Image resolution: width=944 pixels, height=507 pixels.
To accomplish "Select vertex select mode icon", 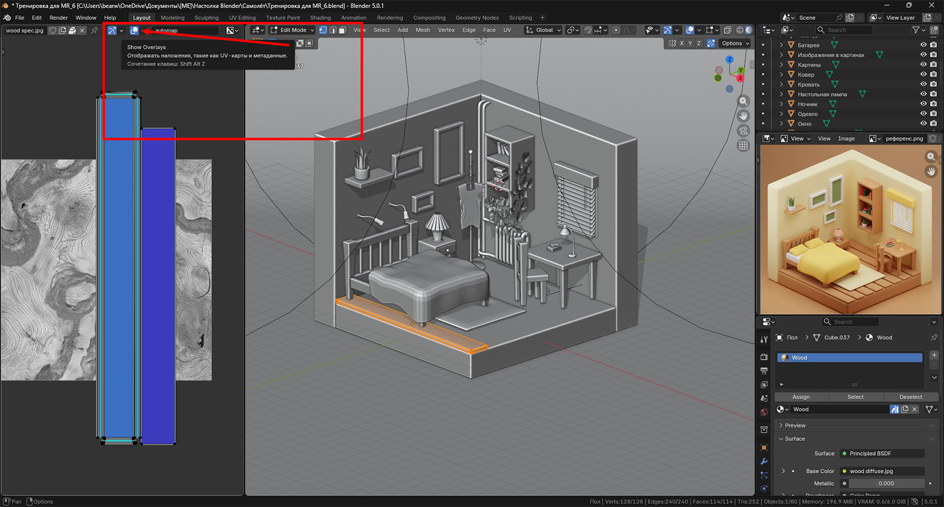I will point(323,30).
